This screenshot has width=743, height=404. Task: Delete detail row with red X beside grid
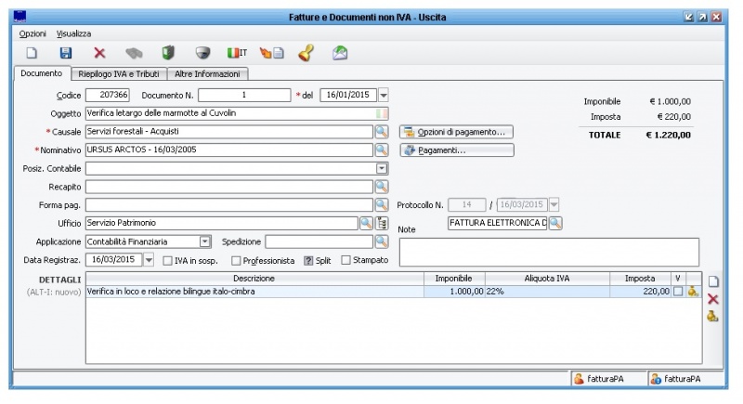(x=712, y=299)
